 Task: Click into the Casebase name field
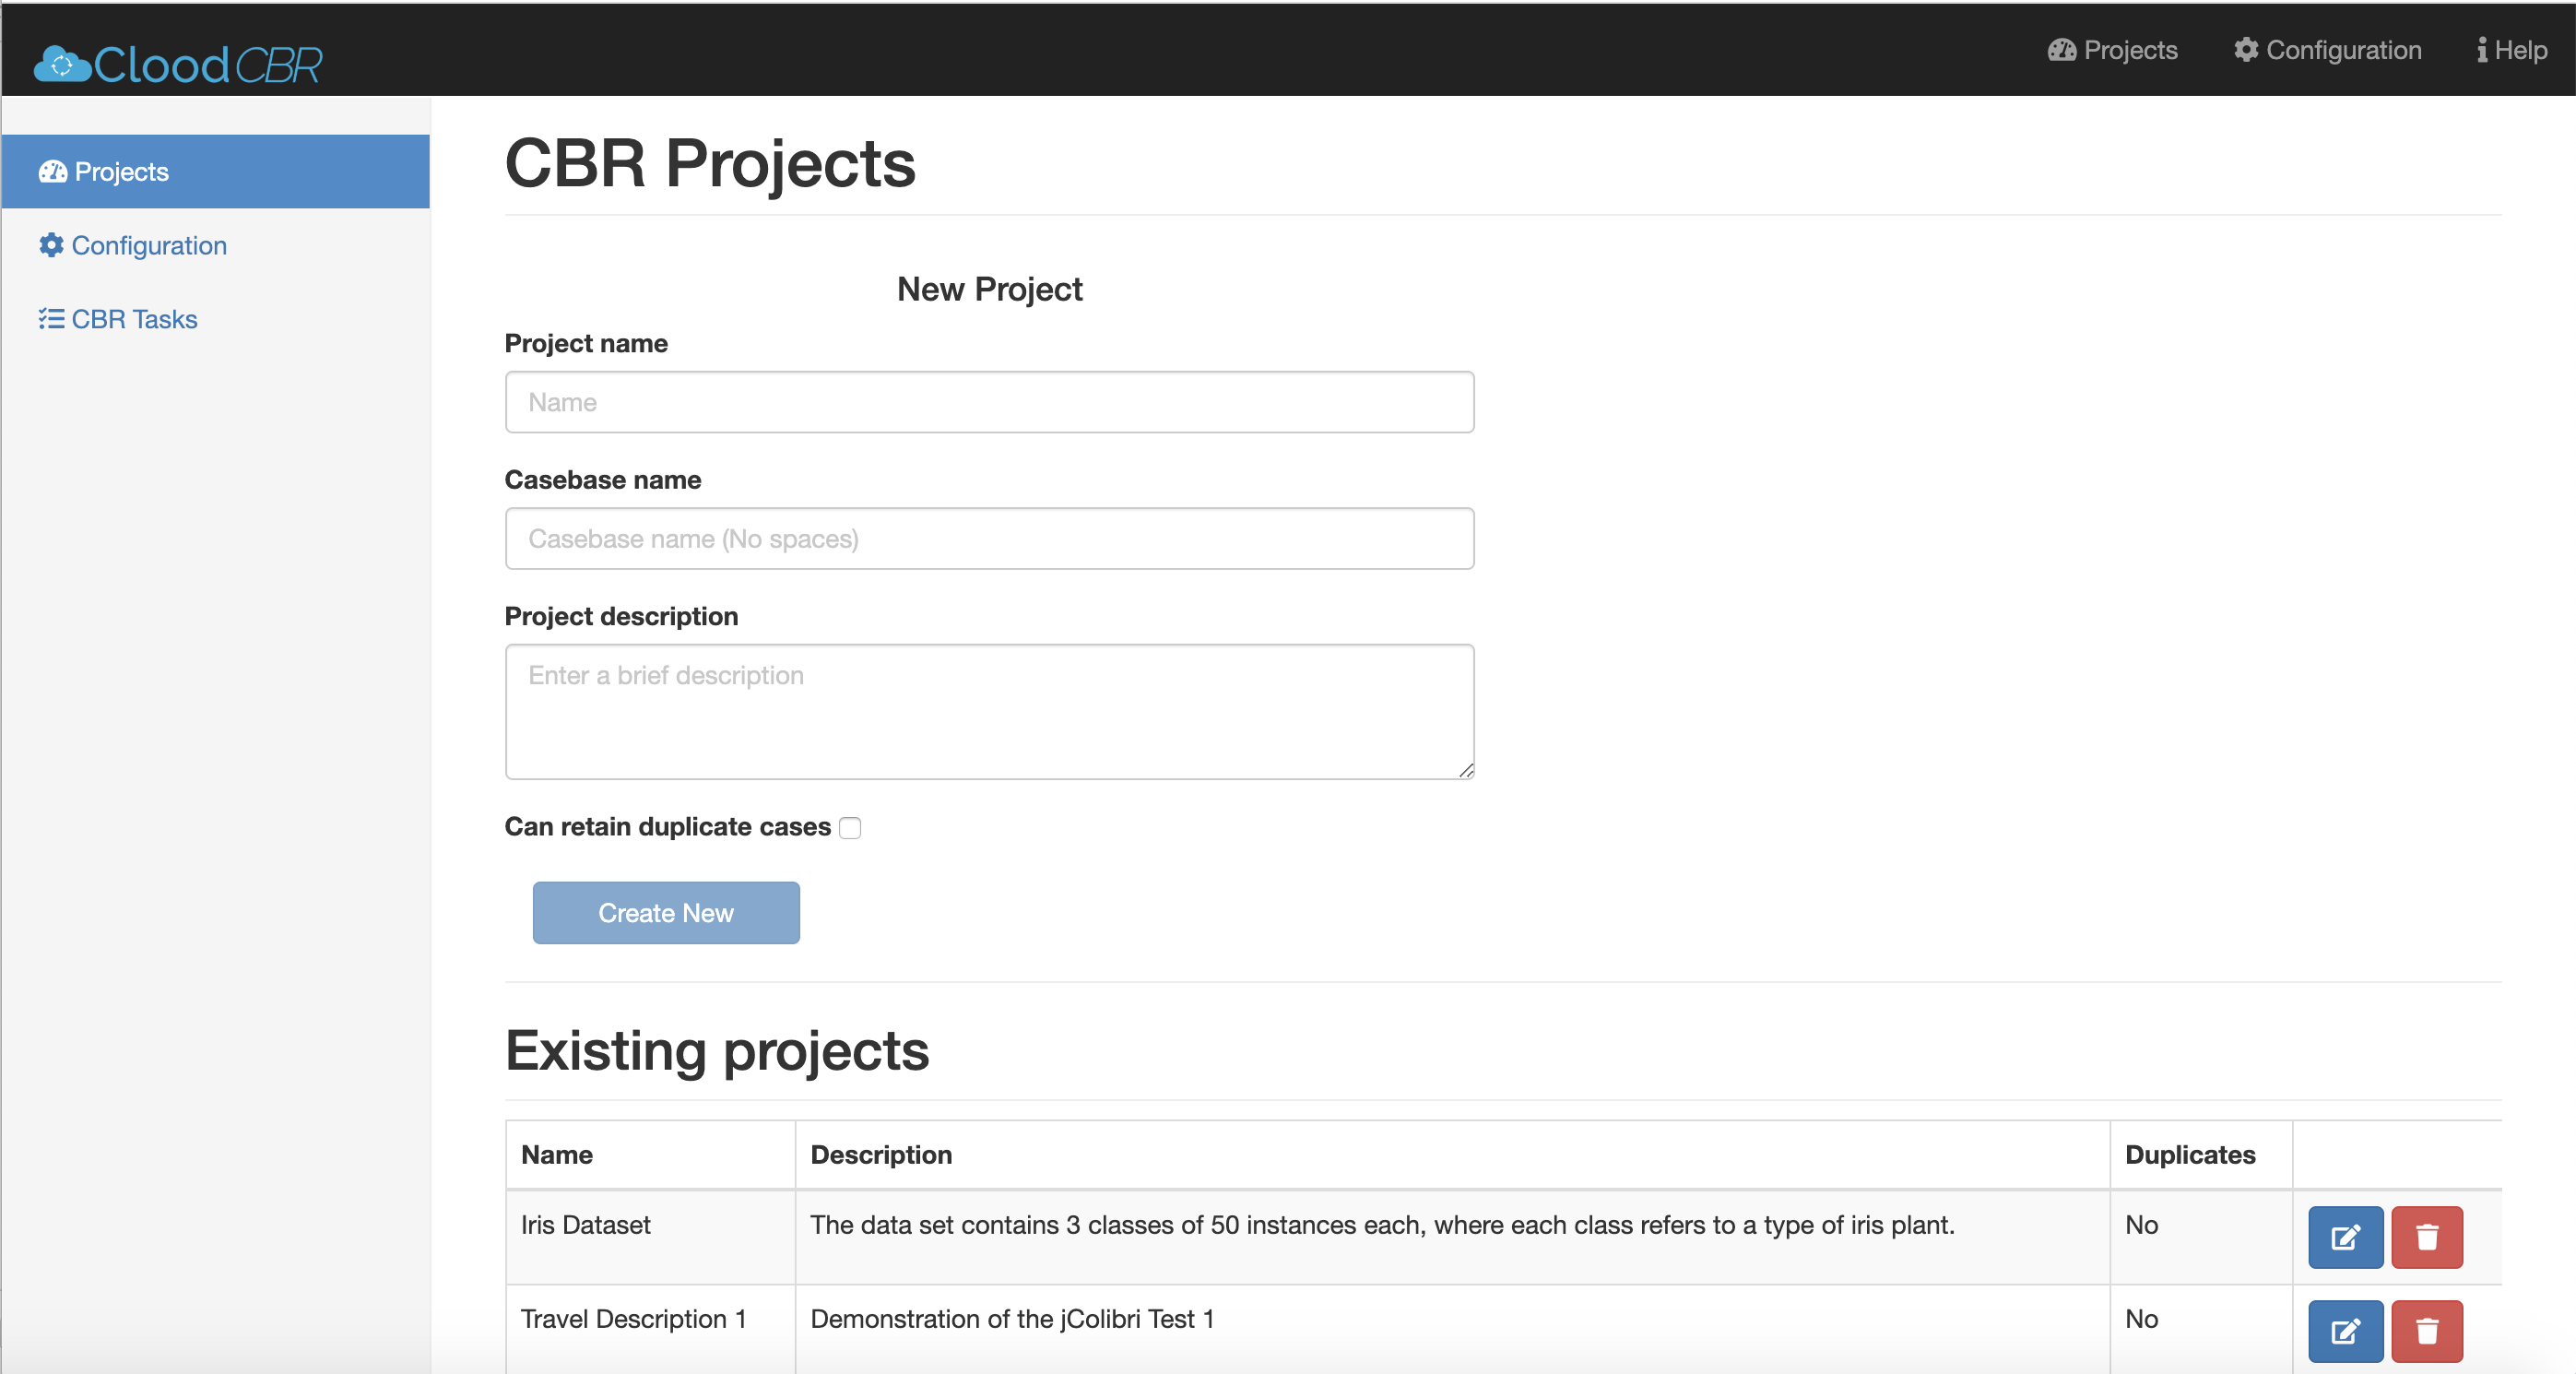pyautogui.click(x=989, y=539)
